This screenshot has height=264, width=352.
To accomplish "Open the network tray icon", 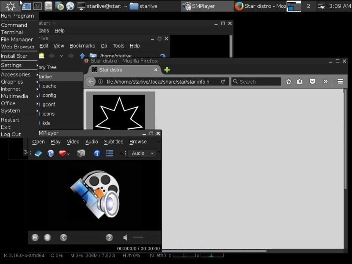I will (321, 6).
